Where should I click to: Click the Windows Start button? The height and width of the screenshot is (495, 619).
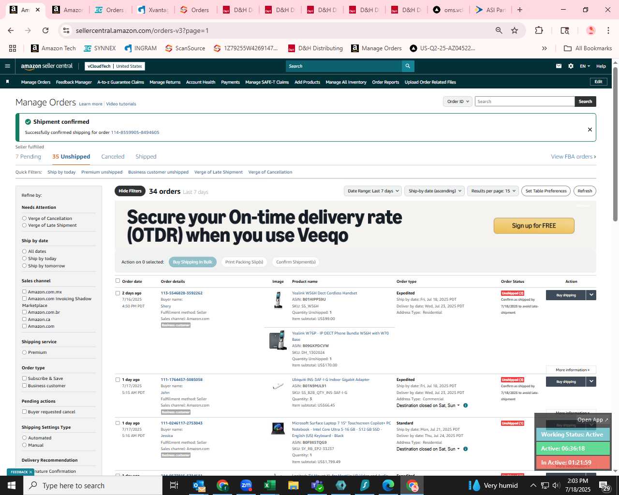(x=12, y=485)
